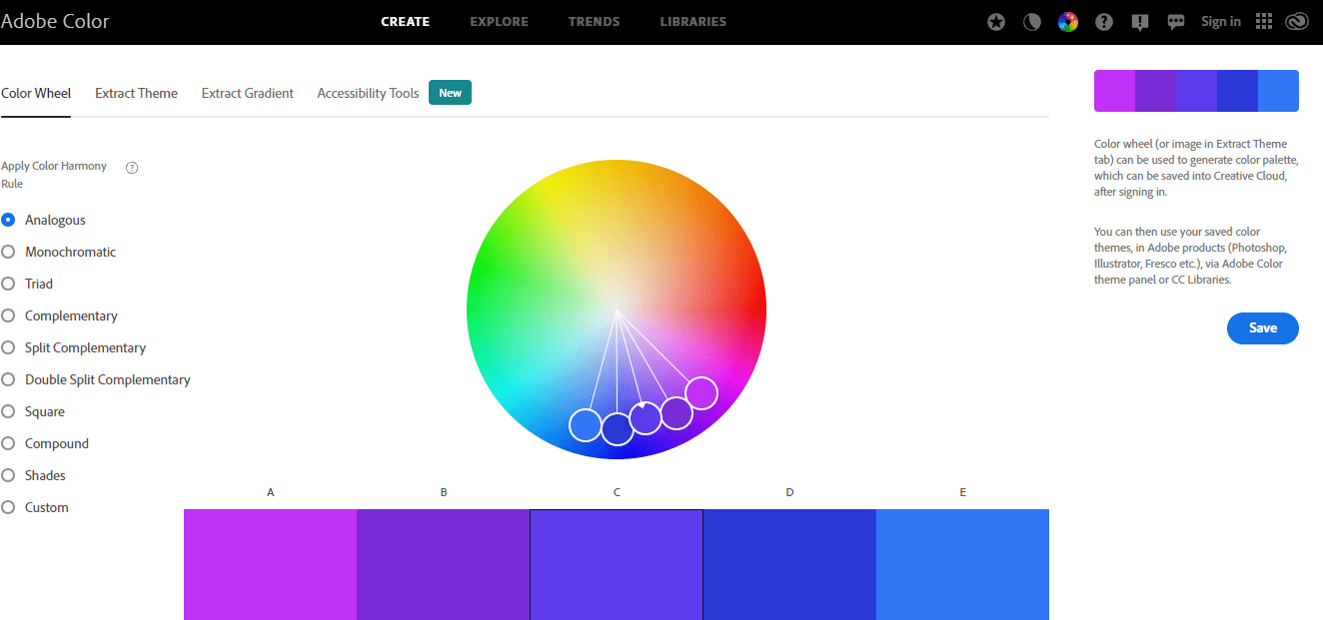Open the apps grid icon
Image resolution: width=1323 pixels, height=620 pixels.
point(1264,22)
